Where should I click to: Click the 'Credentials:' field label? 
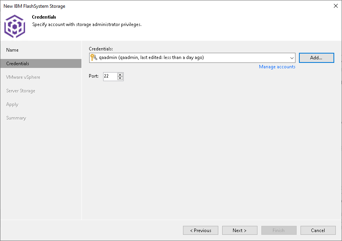101,49
